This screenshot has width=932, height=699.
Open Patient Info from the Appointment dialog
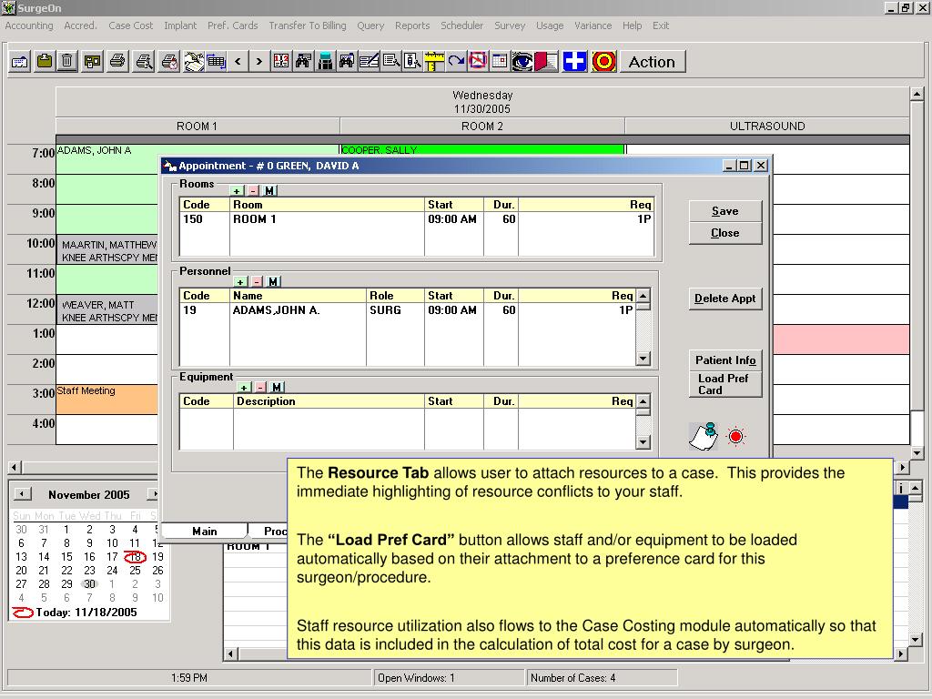[725, 360]
